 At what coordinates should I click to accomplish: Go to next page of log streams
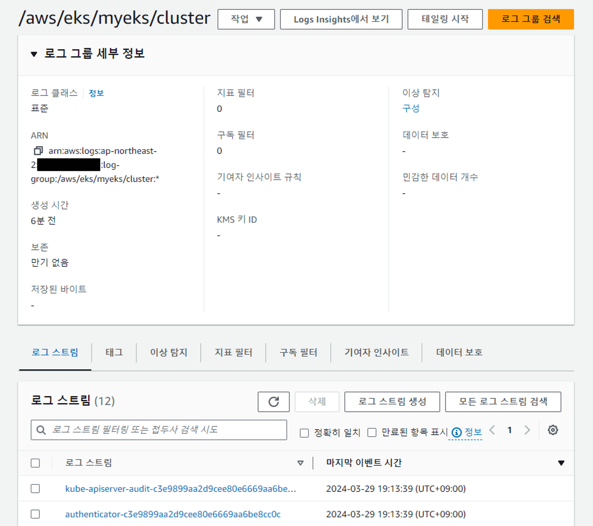(x=527, y=430)
